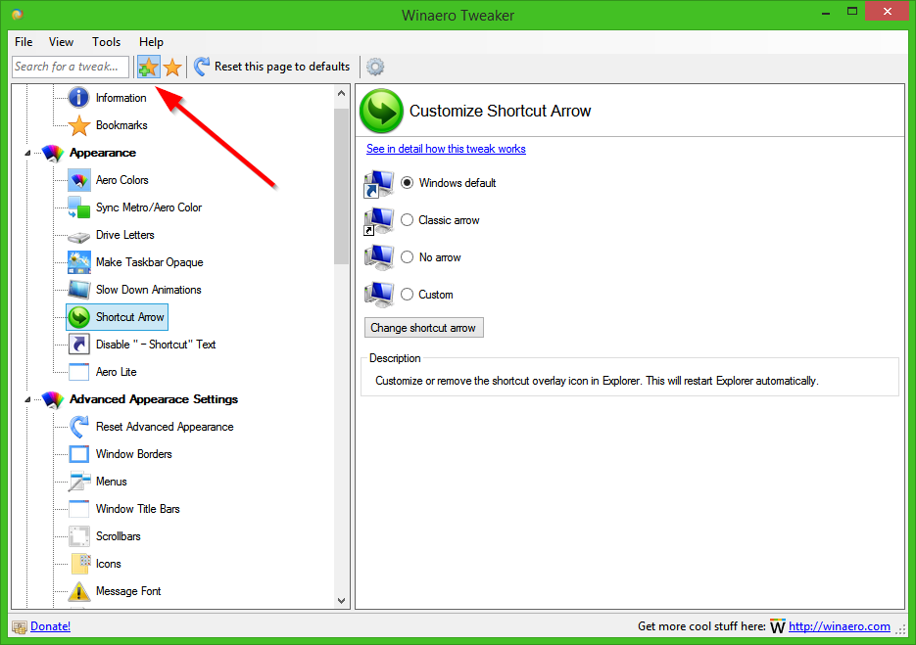Click the Window Borders icon
This screenshot has height=645, width=916.
coord(79,453)
